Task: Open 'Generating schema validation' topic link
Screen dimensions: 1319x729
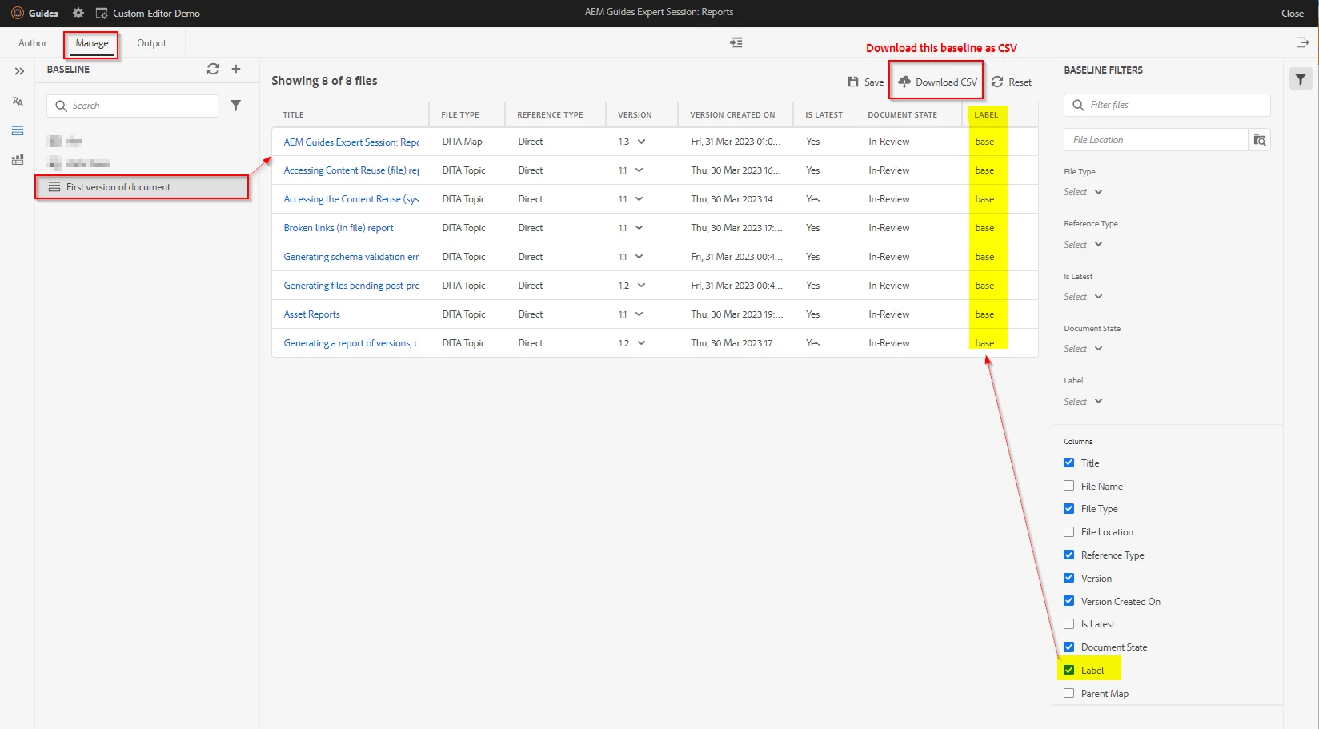Action: (351, 257)
